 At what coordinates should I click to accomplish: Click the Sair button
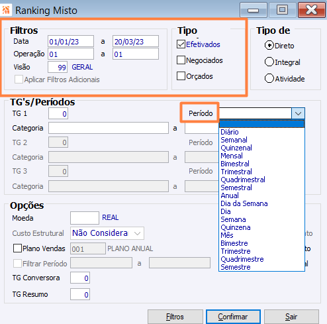(x=291, y=317)
